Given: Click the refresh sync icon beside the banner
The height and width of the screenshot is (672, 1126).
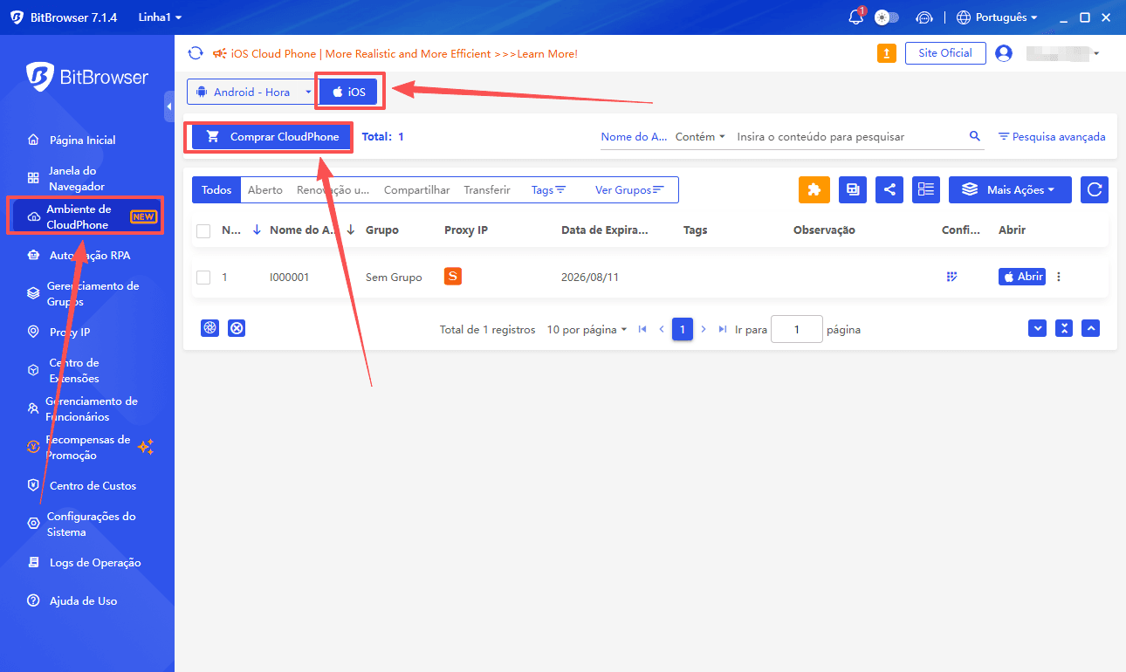Looking at the screenshot, I should click(x=196, y=53).
